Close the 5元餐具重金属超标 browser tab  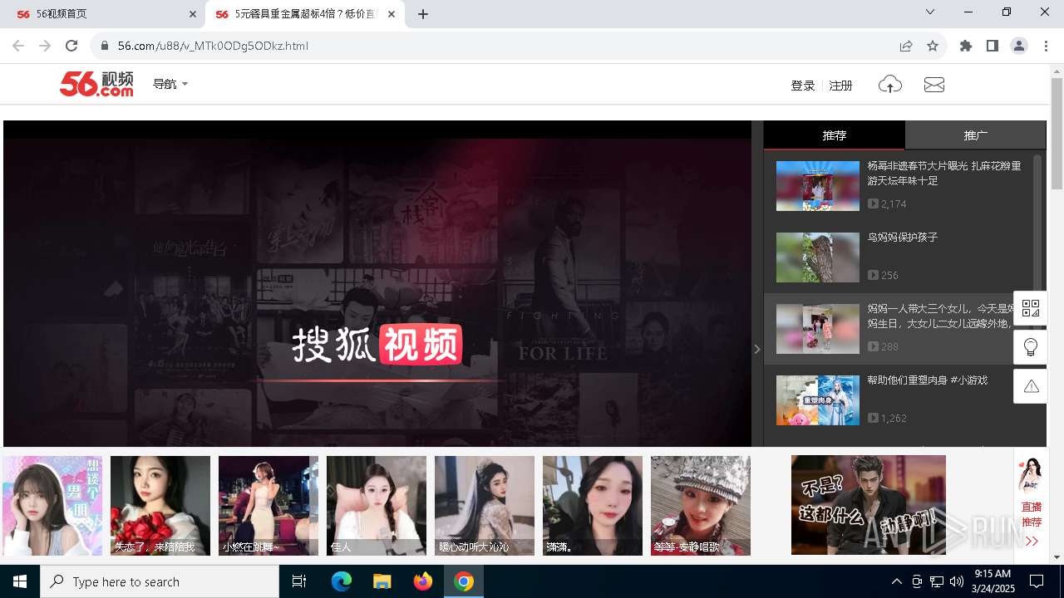(392, 14)
